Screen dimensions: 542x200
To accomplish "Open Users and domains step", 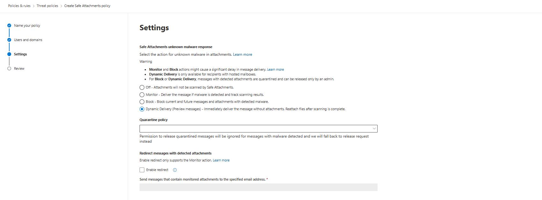I will pos(28,40).
